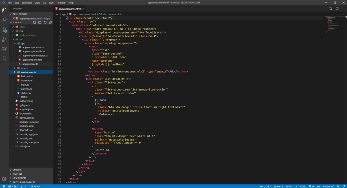The image size is (347, 188).
Task: Open the File menu
Action: pyautogui.click(x=10, y=3)
